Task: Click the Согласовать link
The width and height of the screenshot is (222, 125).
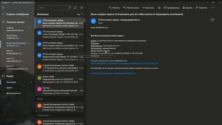Action: 96,73
